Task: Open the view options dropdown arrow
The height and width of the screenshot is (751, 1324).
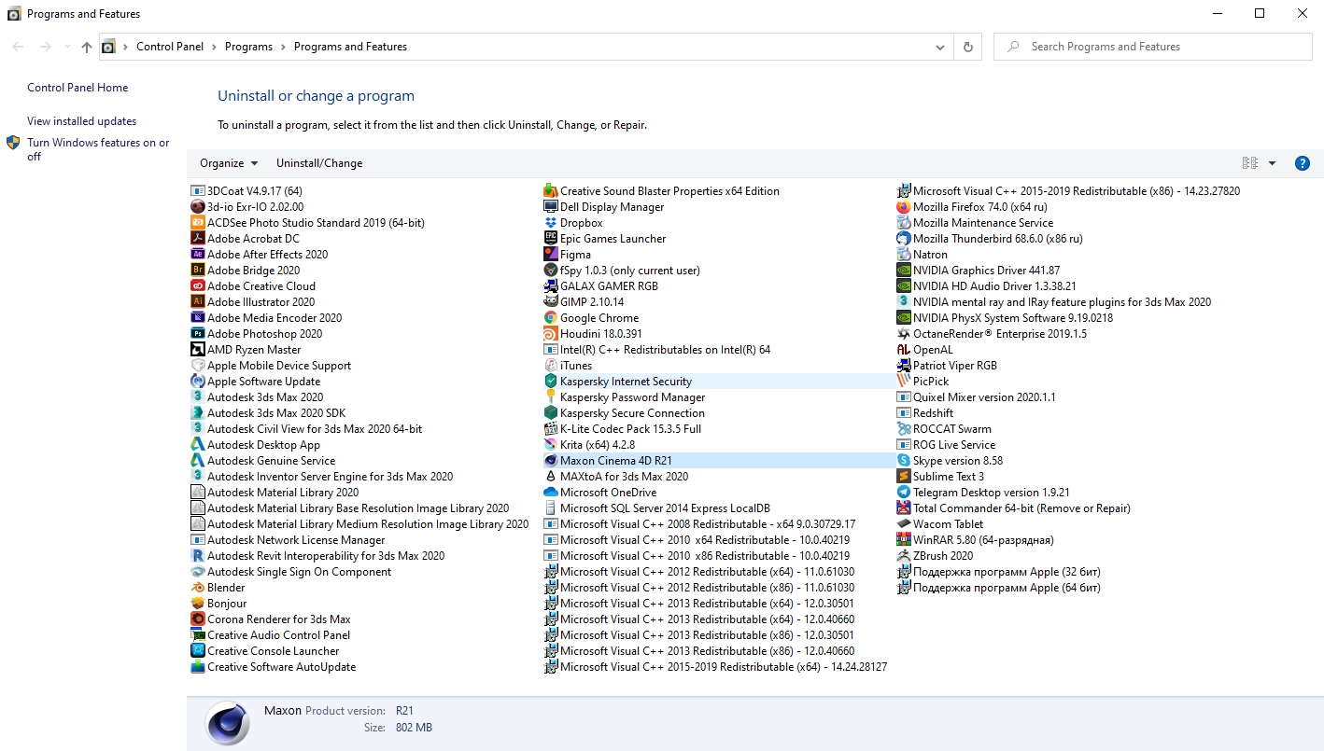Action: click(1272, 163)
